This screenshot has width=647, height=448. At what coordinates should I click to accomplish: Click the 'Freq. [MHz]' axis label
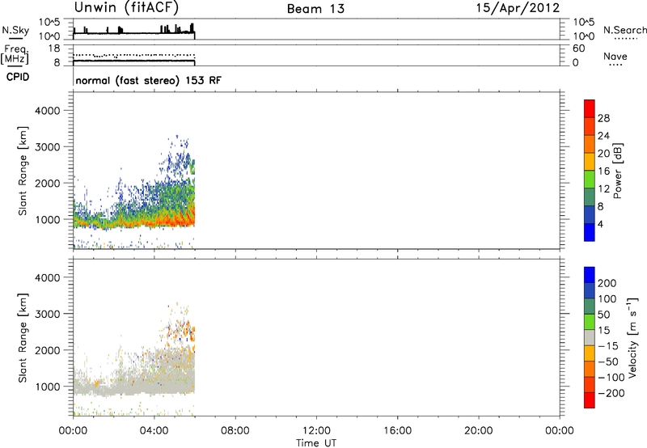15,54
